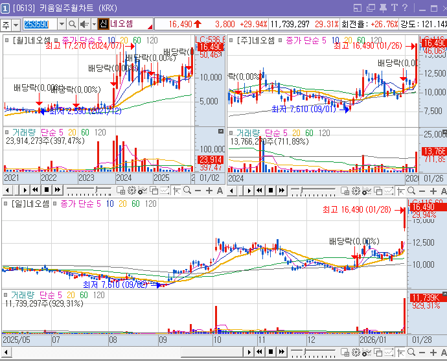Open the '주' market type dropdown

click(16, 25)
